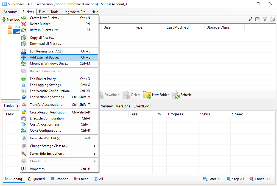Select the pencil edit icon in the toolbar

coord(250,19)
